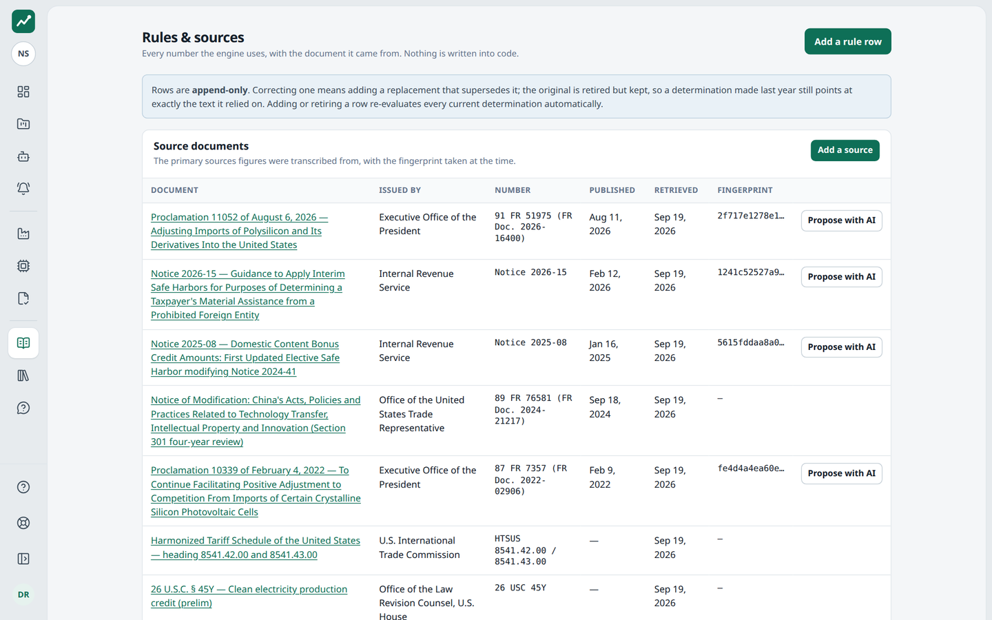Click the Document column header
The height and width of the screenshot is (620, 992).
coord(174,190)
